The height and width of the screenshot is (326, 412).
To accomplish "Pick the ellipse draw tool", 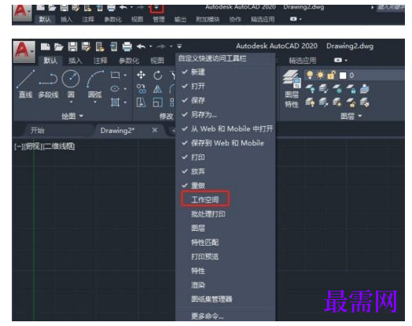I will [115, 89].
